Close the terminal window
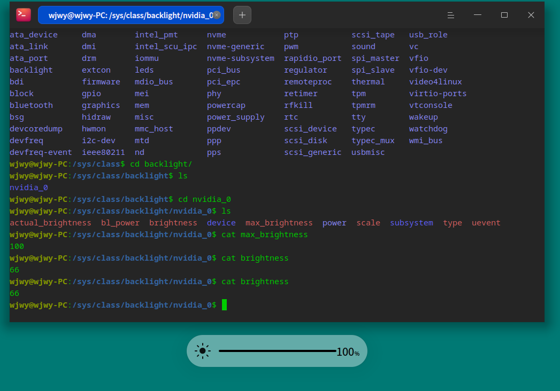Image resolution: width=560 pixels, height=391 pixels. click(x=531, y=15)
